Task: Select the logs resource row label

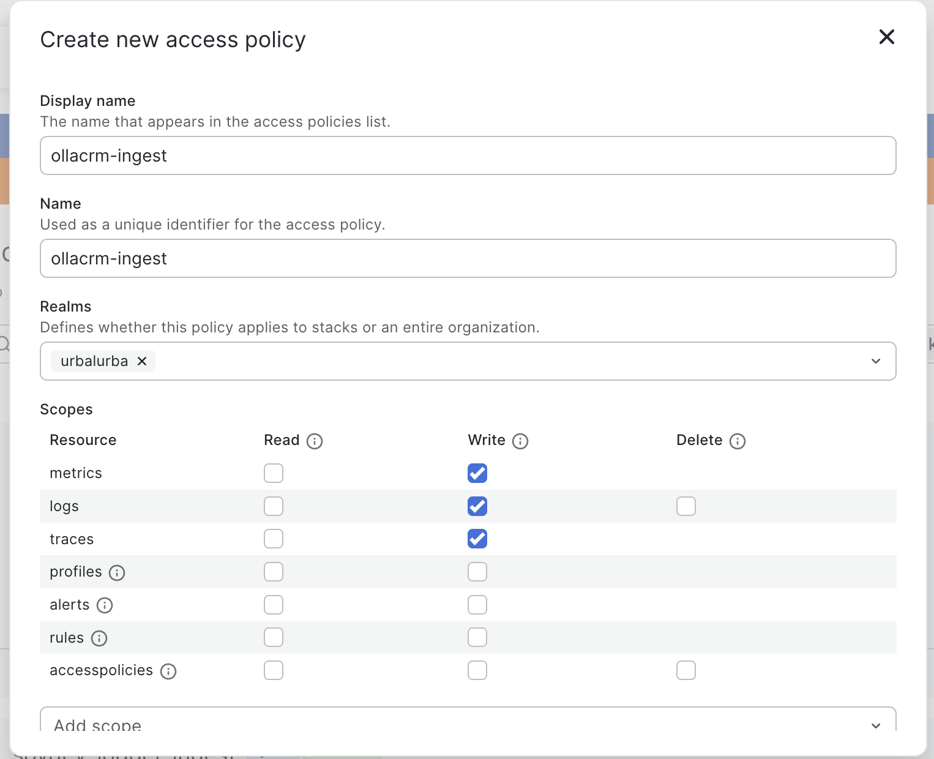Action: (64, 506)
